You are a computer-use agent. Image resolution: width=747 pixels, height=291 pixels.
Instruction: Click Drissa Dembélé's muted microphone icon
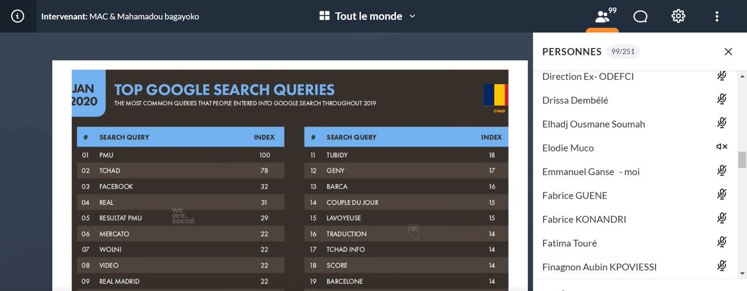click(721, 100)
